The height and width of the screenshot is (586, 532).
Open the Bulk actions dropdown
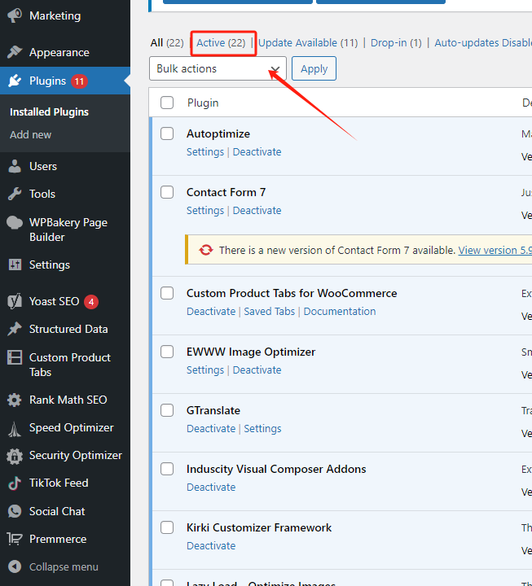click(x=218, y=69)
